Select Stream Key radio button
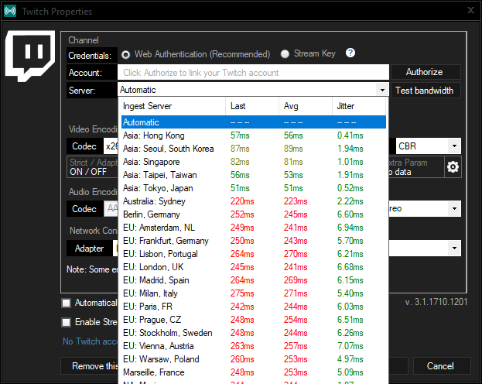This screenshot has height=384, width=482. click(285, 54)
